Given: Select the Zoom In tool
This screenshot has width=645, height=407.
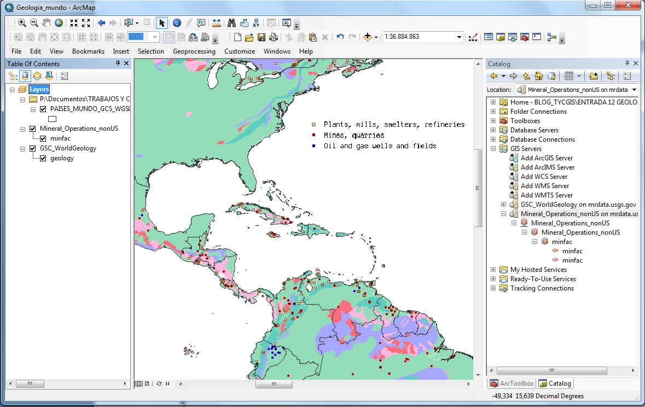Looking at the screenshot, I should 22,23.
